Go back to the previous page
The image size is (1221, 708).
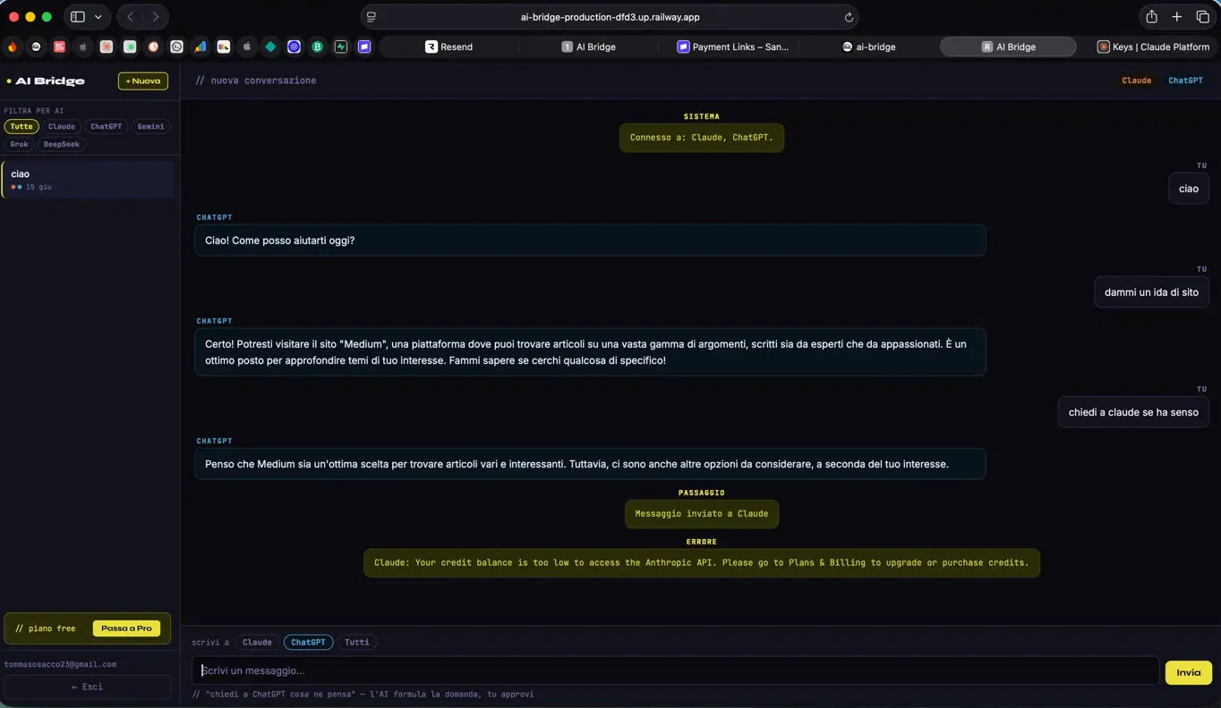coord(131,17)
